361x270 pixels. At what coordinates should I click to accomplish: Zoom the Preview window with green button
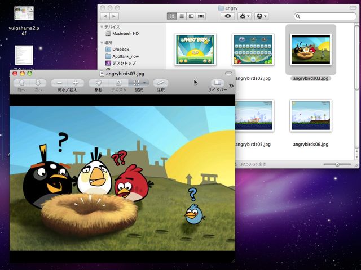pos(30,74)
